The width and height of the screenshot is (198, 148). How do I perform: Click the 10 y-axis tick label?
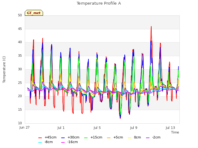point(20,123)
